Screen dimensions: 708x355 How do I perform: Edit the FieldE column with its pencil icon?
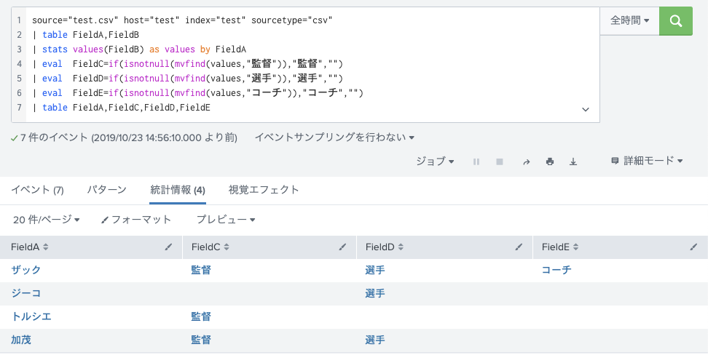coord(694,247)
